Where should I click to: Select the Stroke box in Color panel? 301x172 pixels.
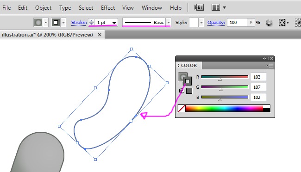coord(188,81)
